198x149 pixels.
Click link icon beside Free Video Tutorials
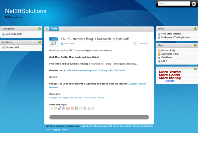pos(159,34)
